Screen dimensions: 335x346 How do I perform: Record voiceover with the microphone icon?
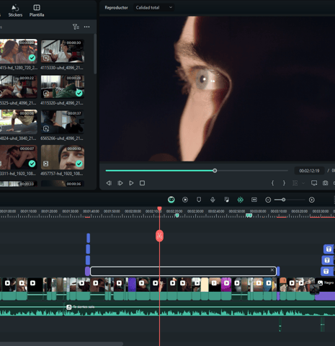pos(213,200)
